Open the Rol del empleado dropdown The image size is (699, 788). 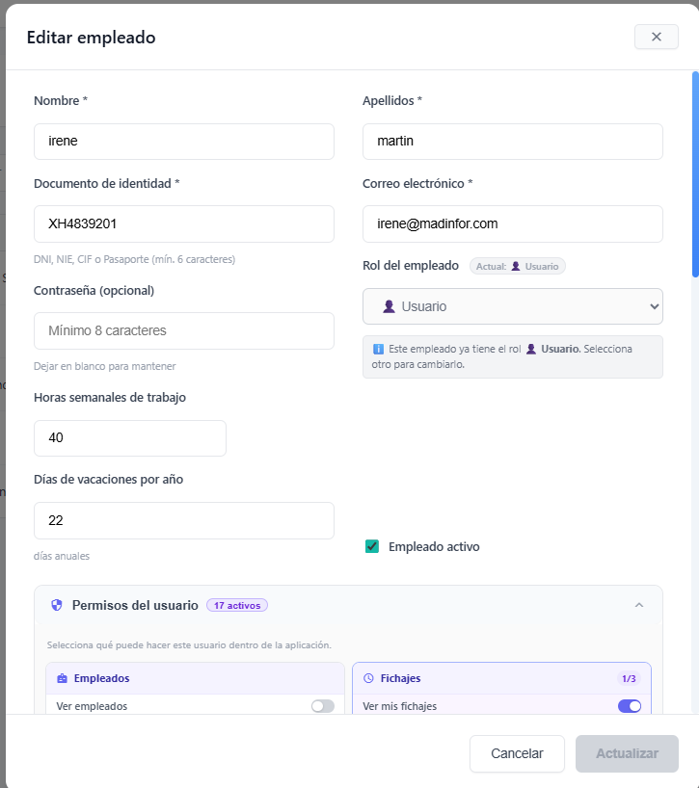point(512,305)
